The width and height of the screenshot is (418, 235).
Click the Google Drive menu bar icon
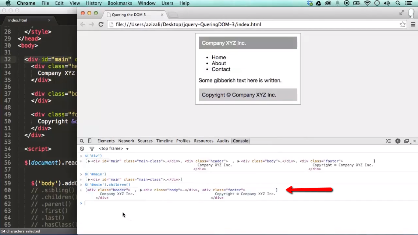point(318,3)
